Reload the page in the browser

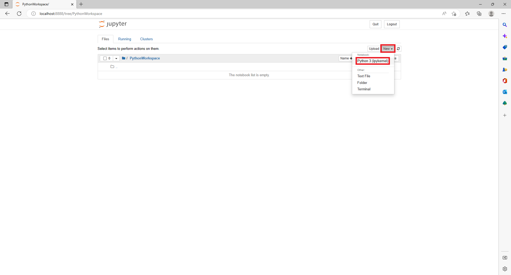click(19, 14)
